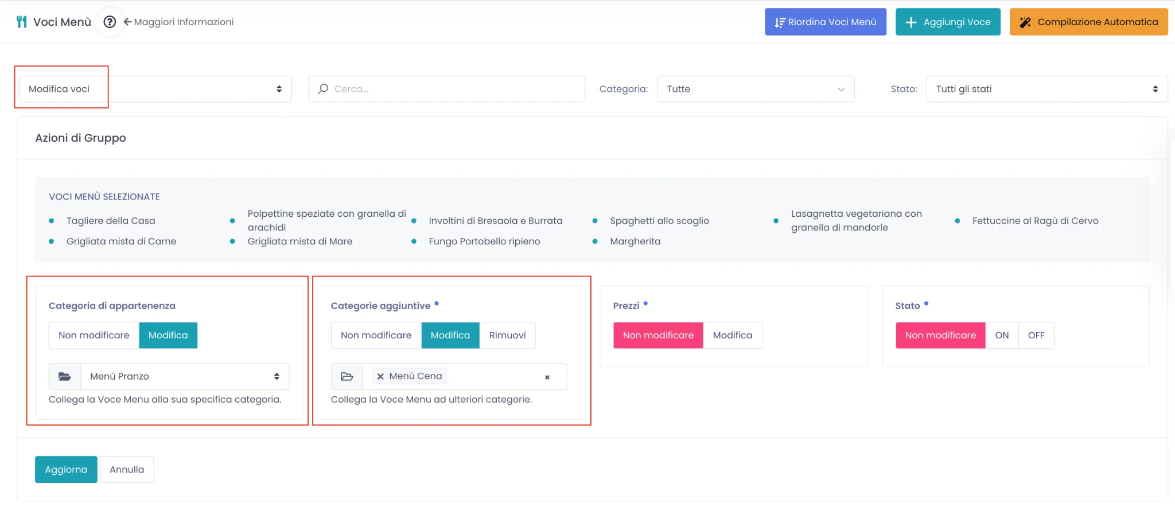Open the Modifica voci action dropdown

coord(155,89)
